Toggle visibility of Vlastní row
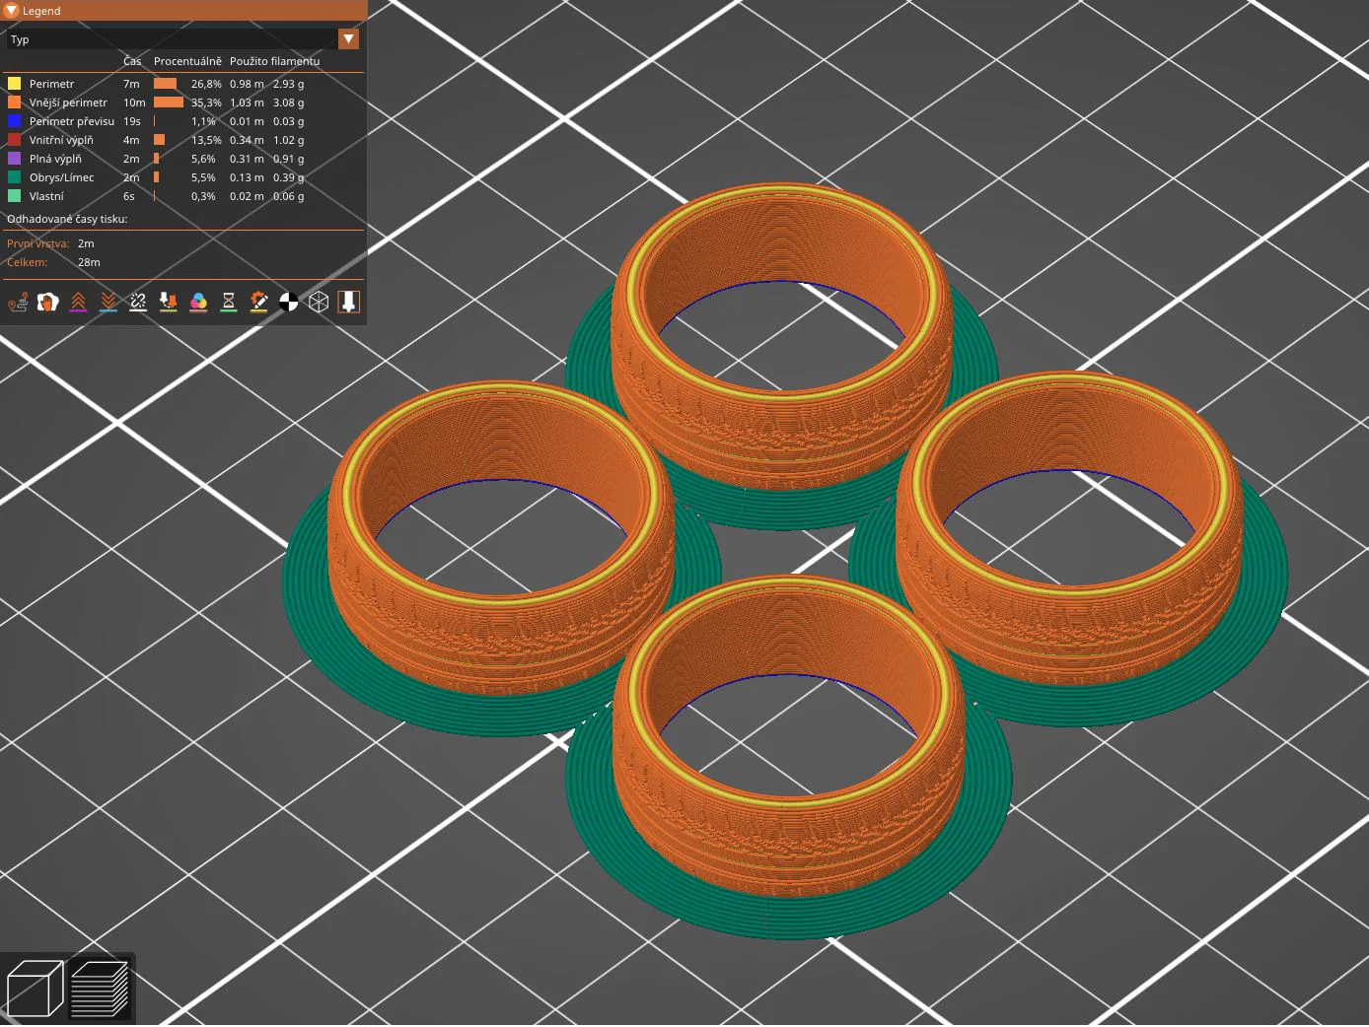The width and height of the screenshot is (1369, 1027). [183, 196]
